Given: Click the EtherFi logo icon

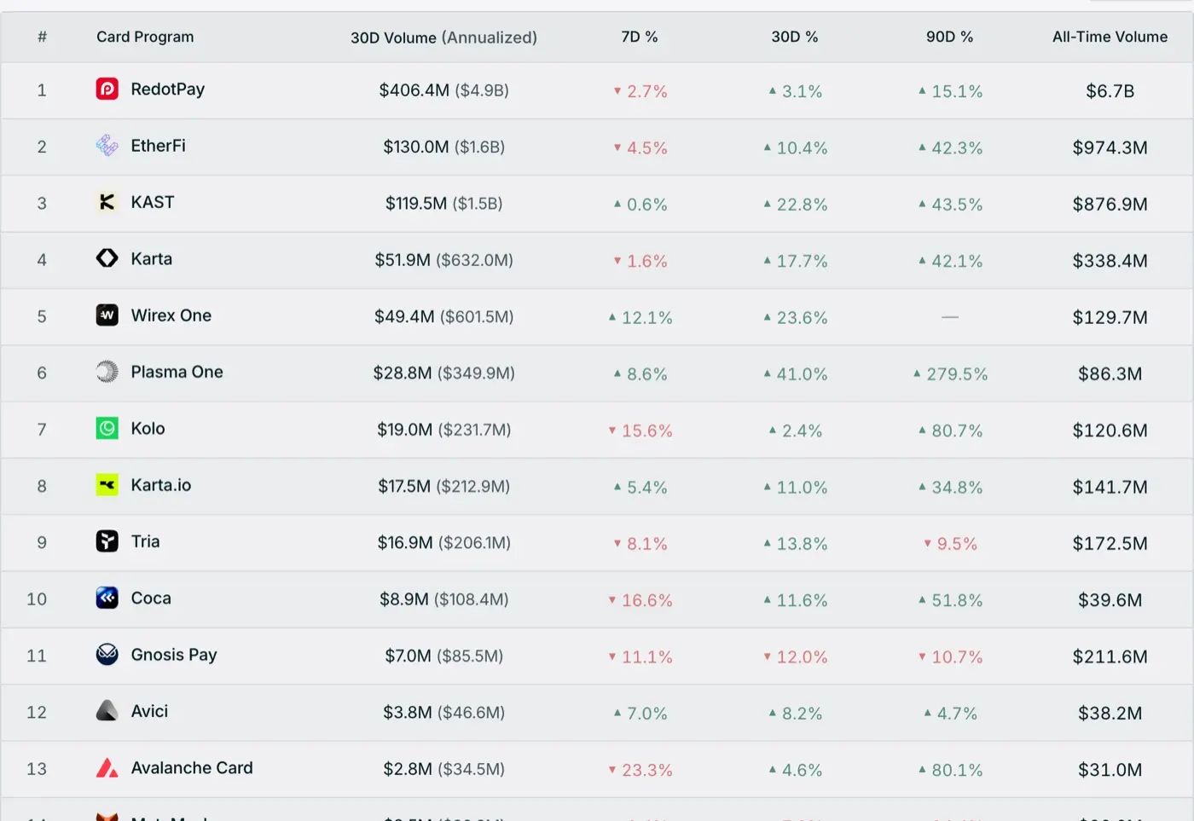Looking at the screenshot, I should [x=107, y=146].
